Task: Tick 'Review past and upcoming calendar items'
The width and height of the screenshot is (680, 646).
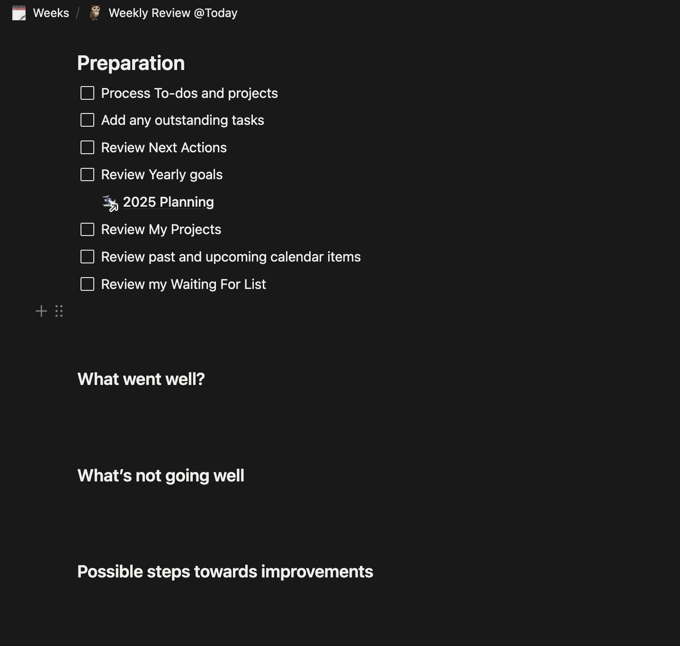Action: coord(88,257)
